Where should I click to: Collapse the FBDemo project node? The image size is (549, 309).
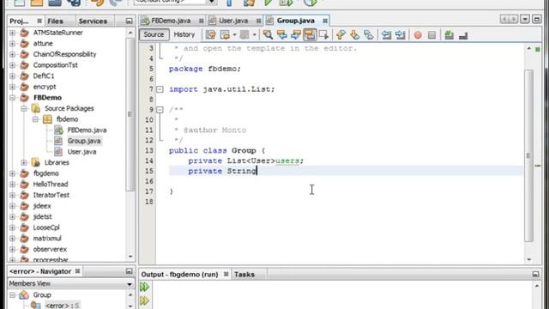tap(13, 98)
